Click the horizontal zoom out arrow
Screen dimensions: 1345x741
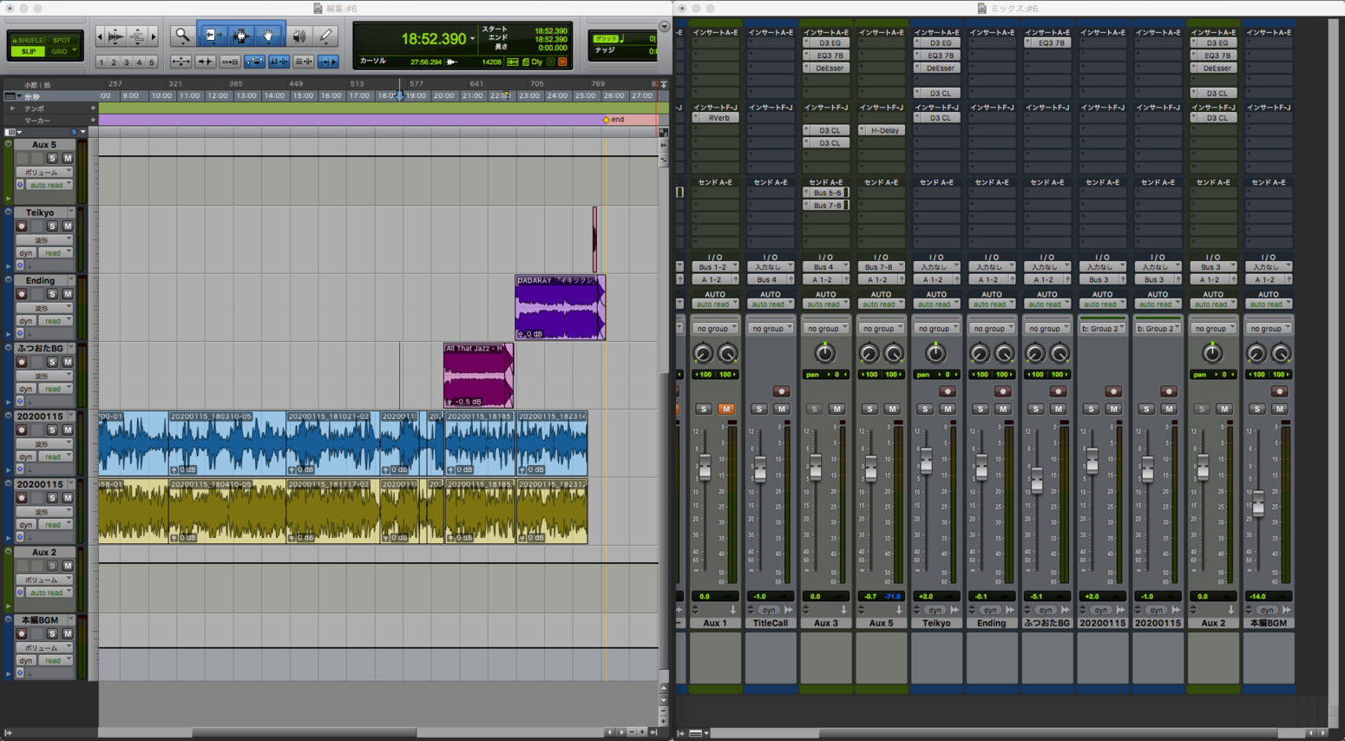[x=100, y=36]
